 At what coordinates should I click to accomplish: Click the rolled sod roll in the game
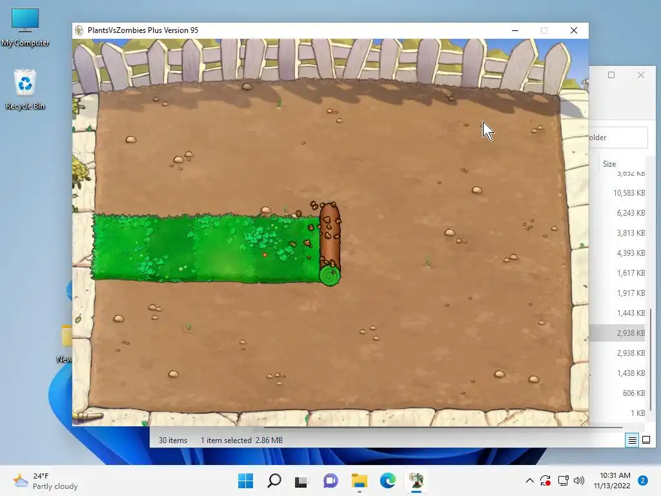click(x=330, y=243)
